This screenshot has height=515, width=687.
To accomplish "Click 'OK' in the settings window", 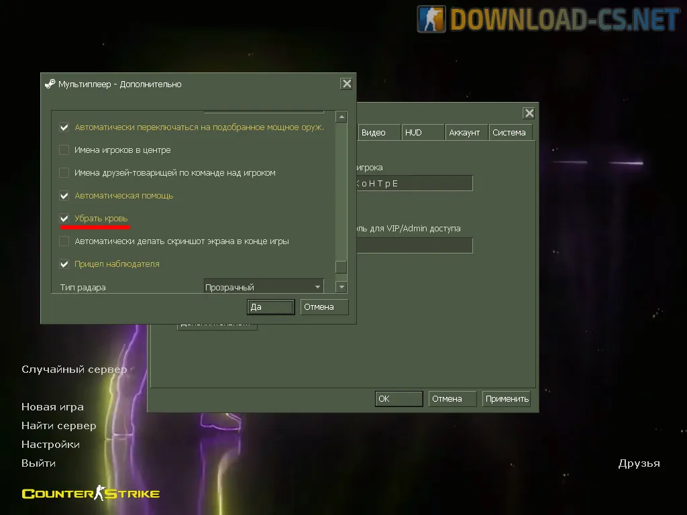I will pos(399,399).
